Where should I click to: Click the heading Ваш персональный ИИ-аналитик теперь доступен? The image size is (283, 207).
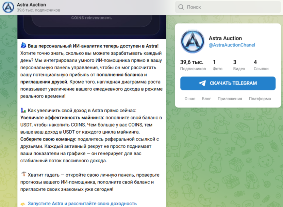point(93,46)
